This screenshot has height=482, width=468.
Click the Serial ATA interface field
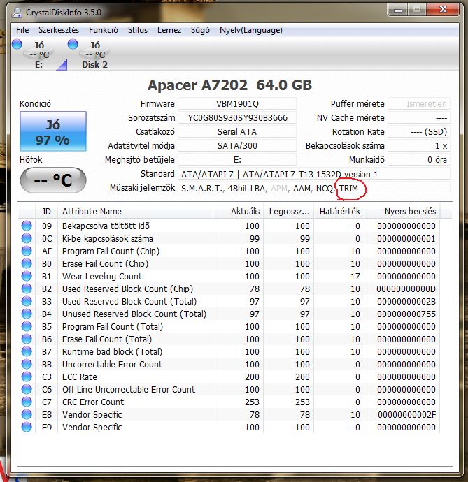(x=237, y=132)
